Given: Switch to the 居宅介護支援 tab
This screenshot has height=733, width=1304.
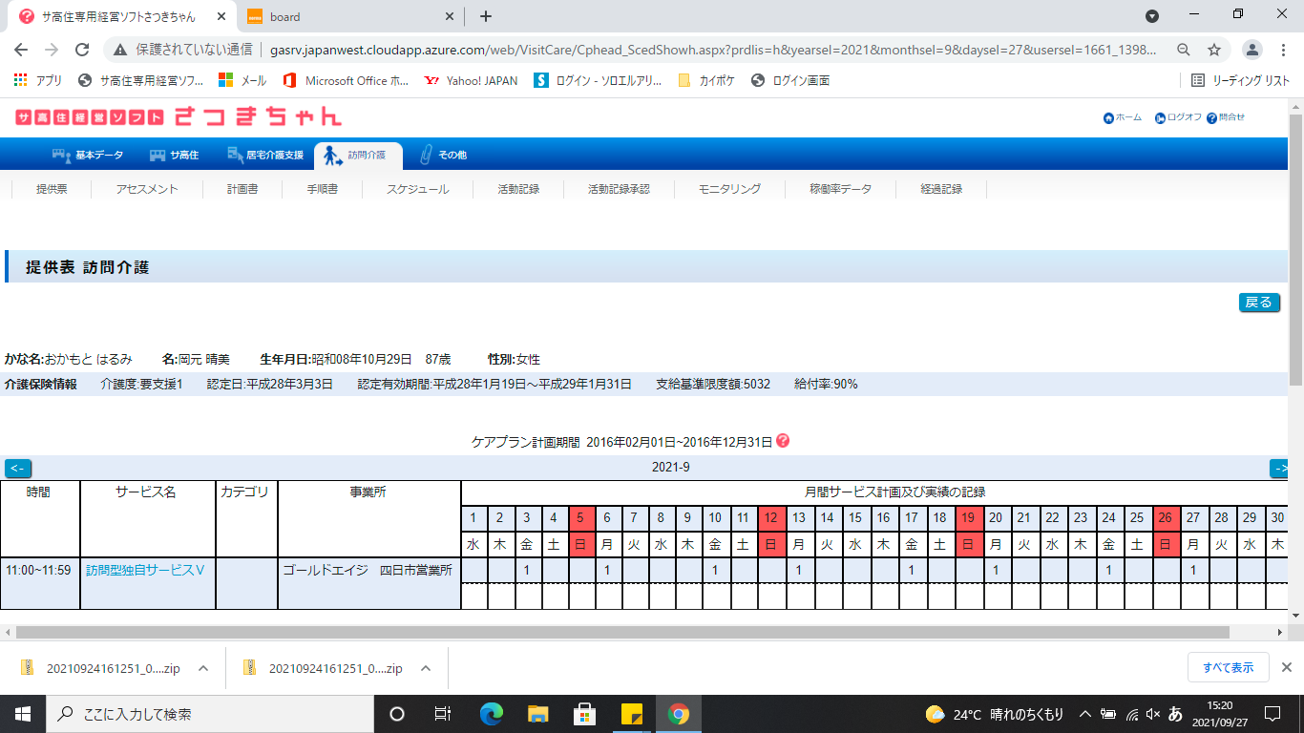Looking at the screenshot, I should [x=264, y=155].
